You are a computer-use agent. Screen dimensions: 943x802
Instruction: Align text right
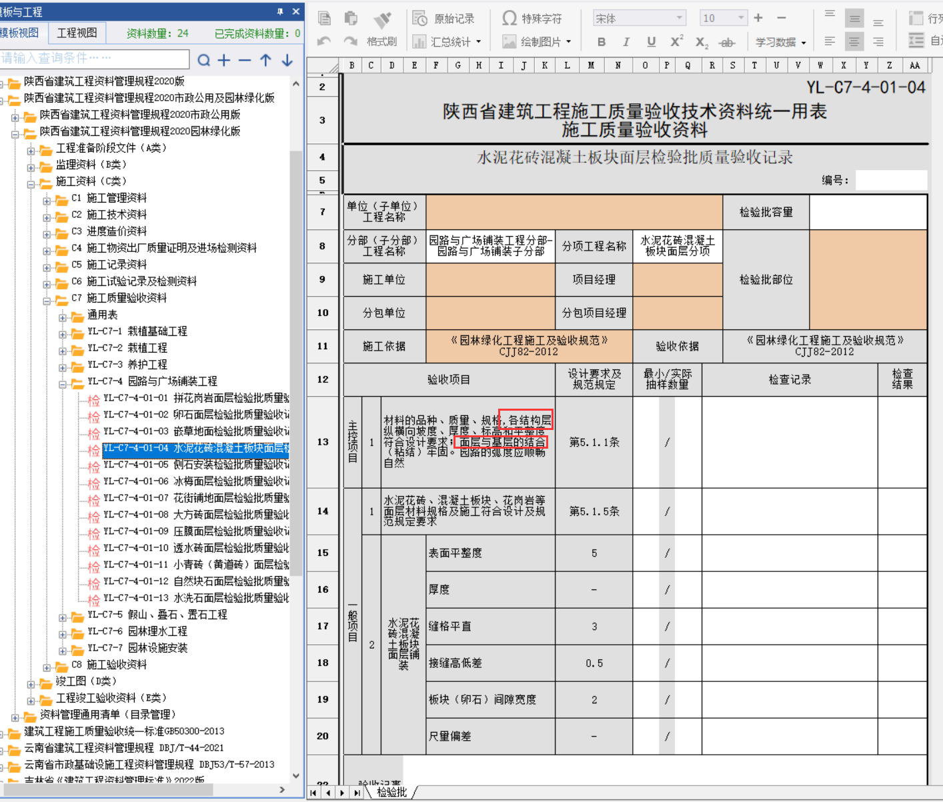pyautogui.click(x=878, y=41)
